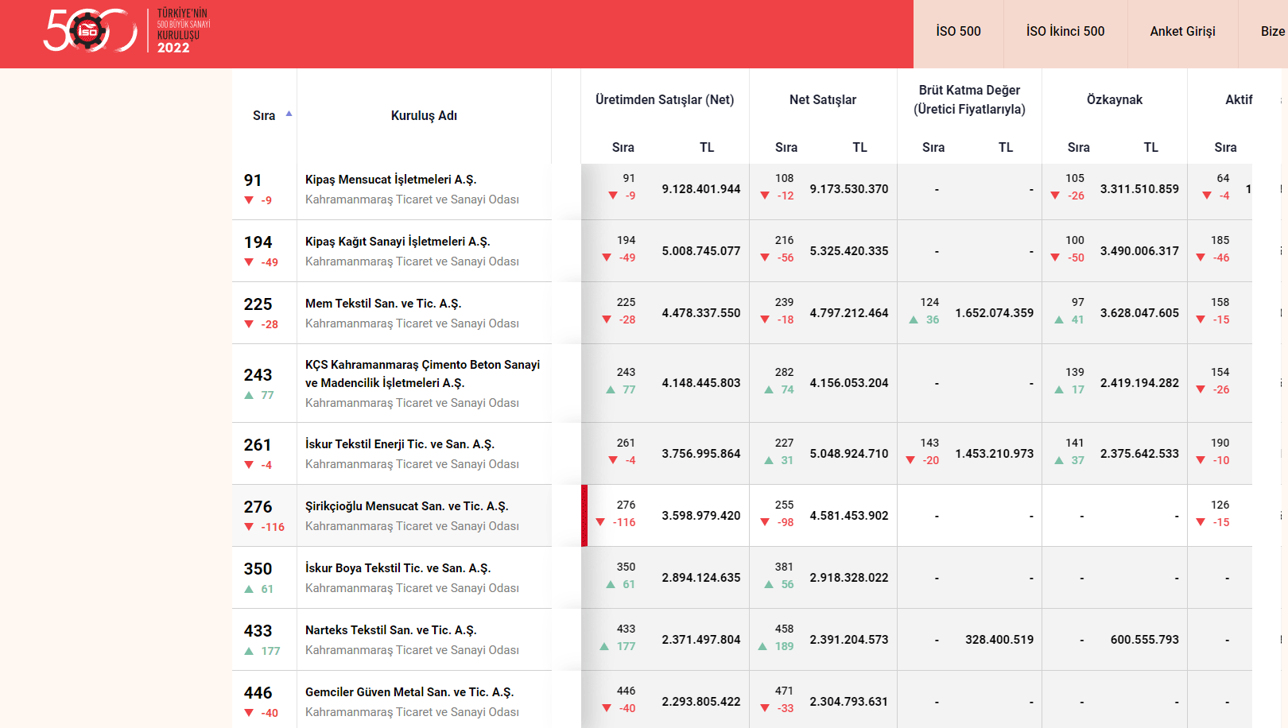
Task: Click red down arrow under rank 446
Action: pyautogui.click(x=249, y=713)
